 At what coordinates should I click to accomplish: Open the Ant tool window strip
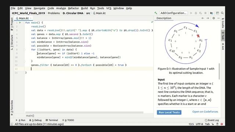click(223, 46)
